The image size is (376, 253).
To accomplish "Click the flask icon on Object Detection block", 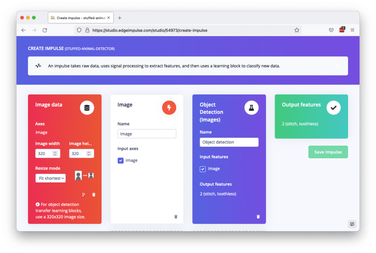I will (x=252, y=107).
